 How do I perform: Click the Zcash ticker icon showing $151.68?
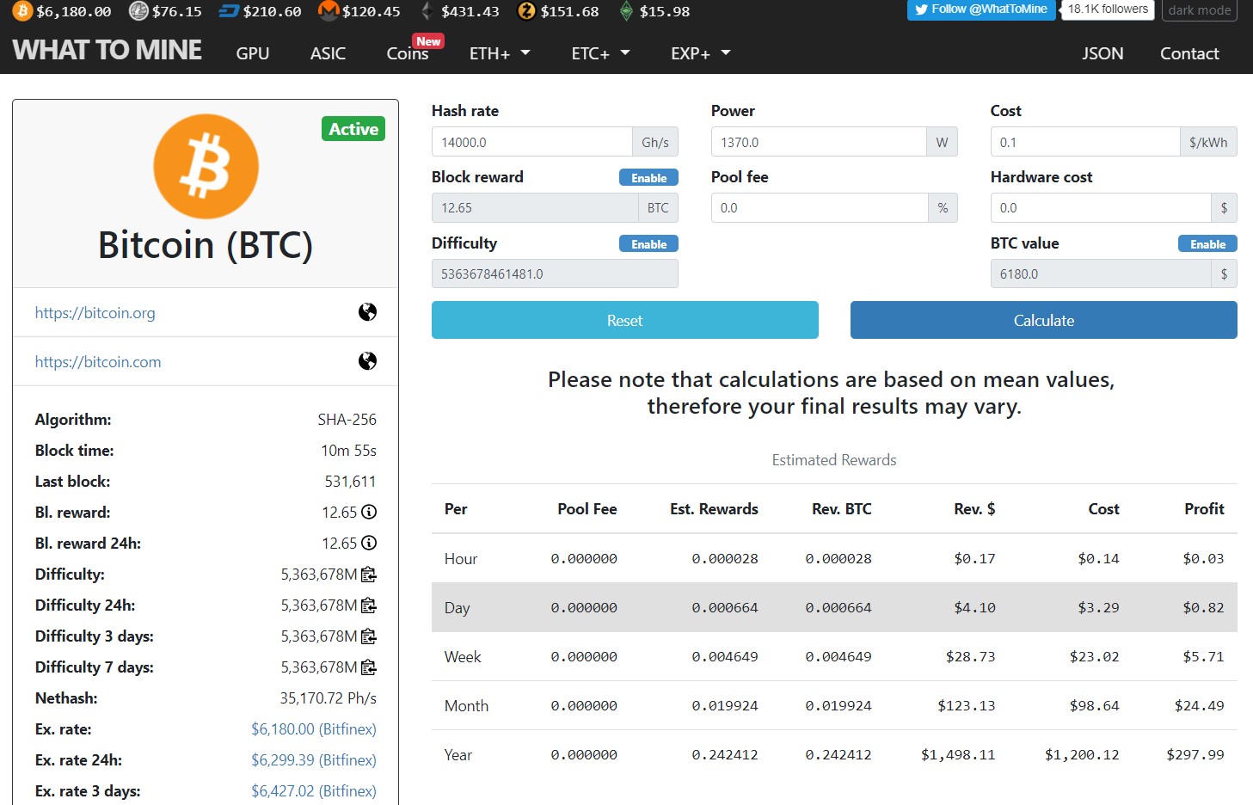(526, 11)
